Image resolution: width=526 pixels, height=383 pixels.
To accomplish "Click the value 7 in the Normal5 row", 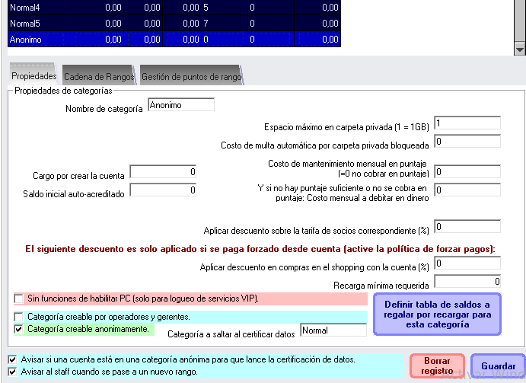I will tap(206, 23).
